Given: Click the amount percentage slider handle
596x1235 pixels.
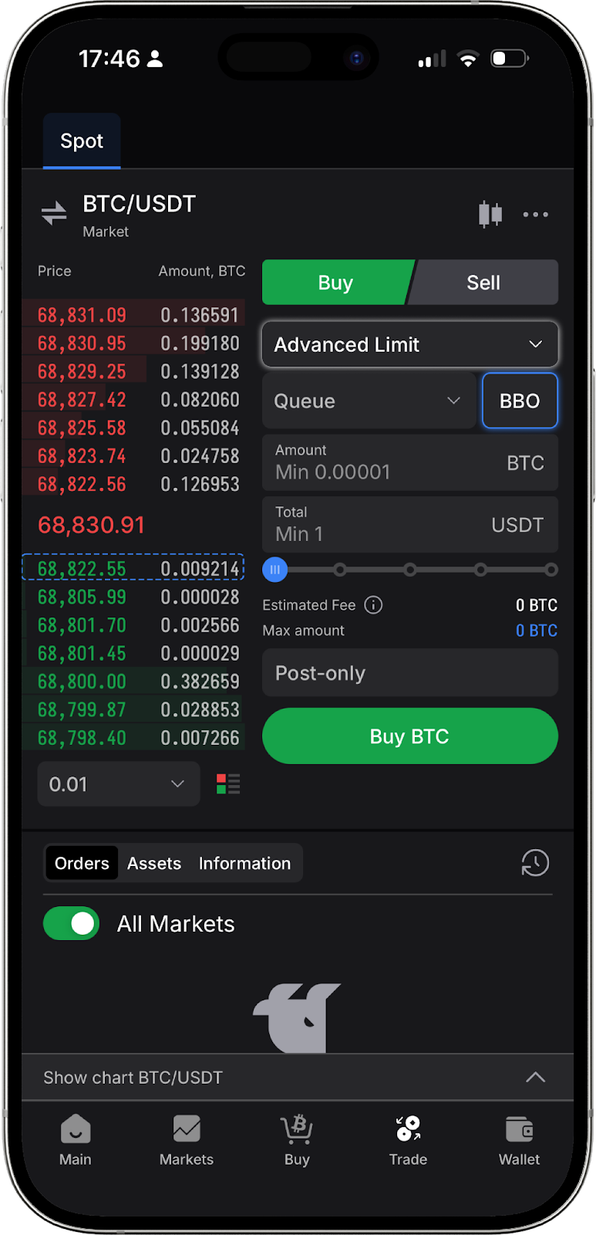Looking at the screenshot, I should tap(274, 570).
